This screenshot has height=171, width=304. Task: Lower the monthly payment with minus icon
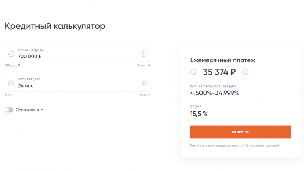pos(193,72)
